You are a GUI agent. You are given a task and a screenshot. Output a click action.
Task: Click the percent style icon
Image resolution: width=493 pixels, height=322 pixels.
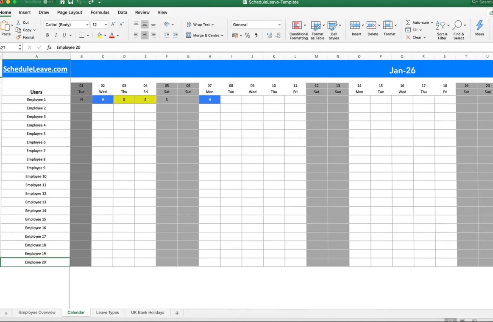[247, 36]
